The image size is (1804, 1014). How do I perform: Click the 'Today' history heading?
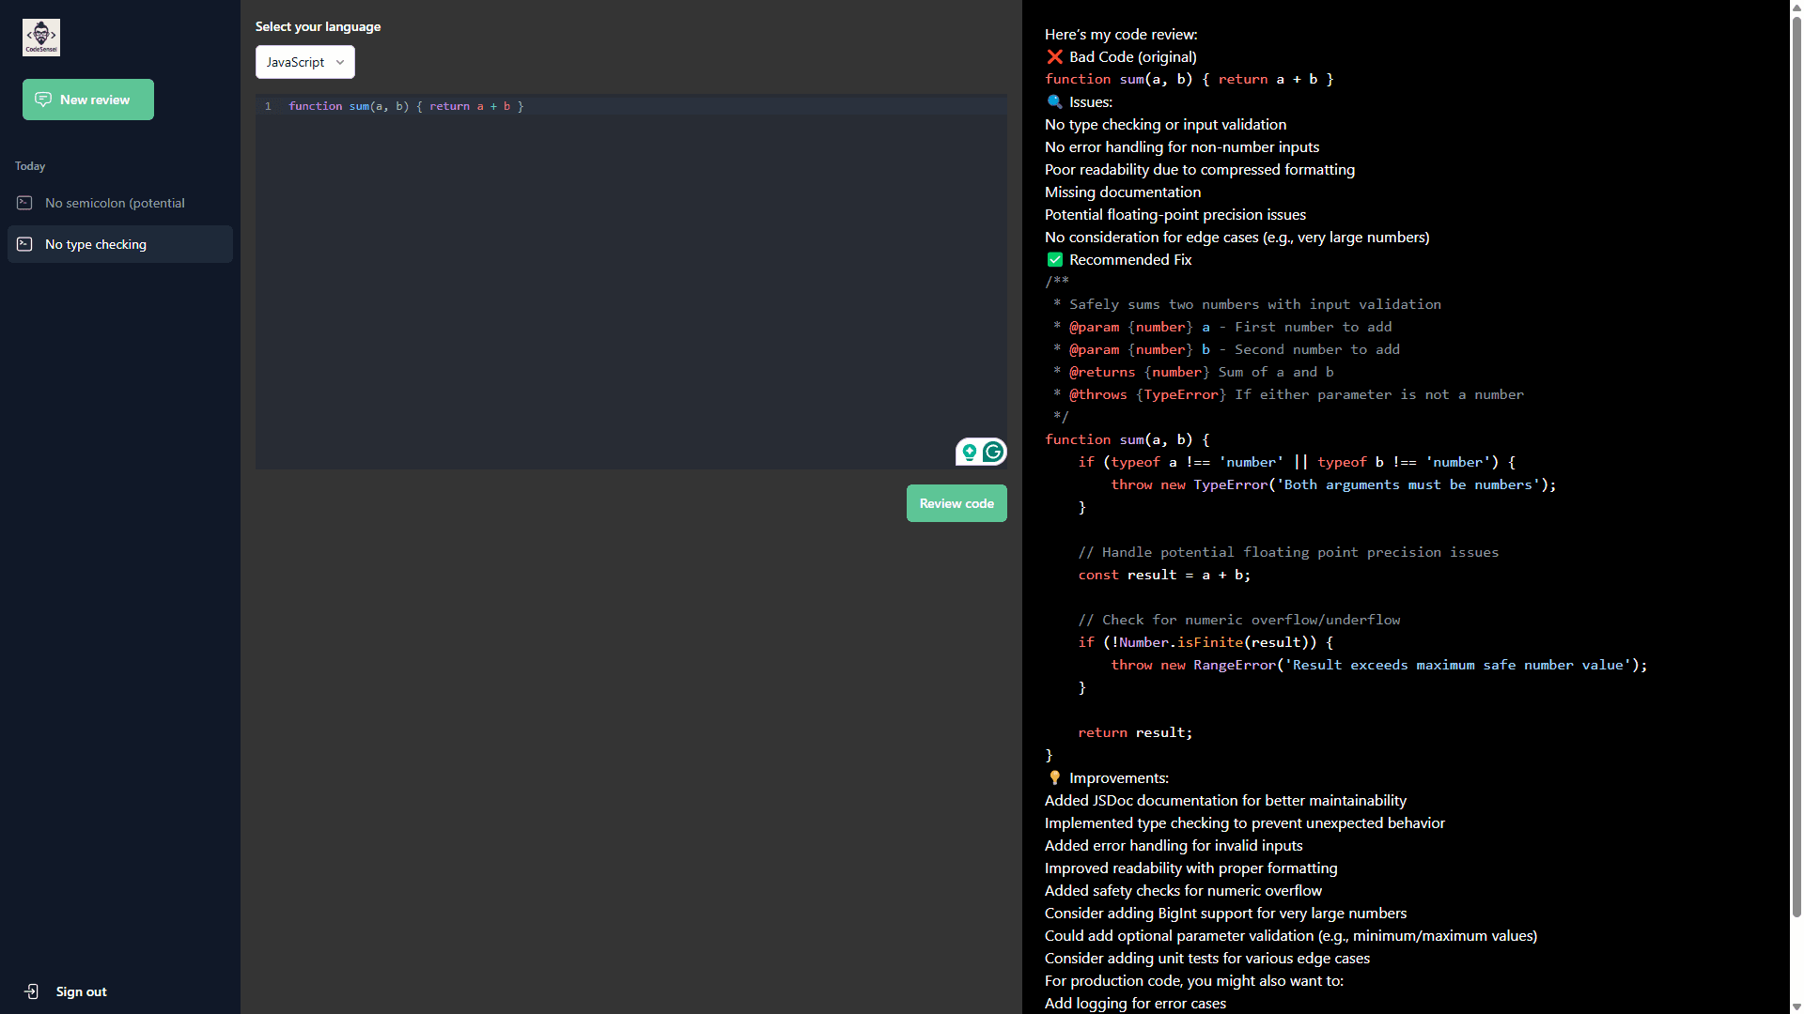point(30,166)
